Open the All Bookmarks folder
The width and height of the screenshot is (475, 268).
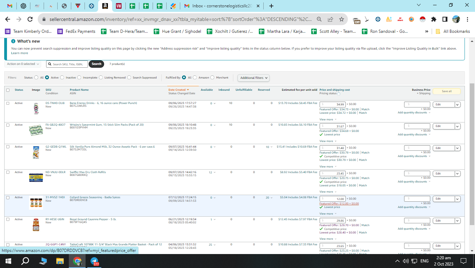point(453,31)
